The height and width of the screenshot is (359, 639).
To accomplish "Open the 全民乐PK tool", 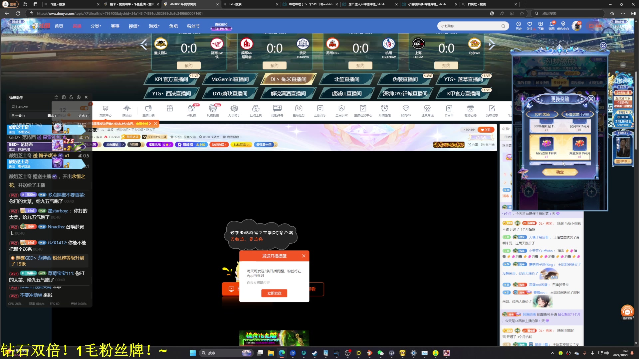I will pyautogui.click(x=341, y=111).
